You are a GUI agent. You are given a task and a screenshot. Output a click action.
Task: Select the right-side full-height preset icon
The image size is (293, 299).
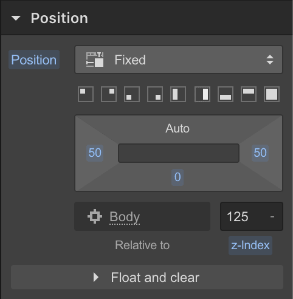point(202,94)
